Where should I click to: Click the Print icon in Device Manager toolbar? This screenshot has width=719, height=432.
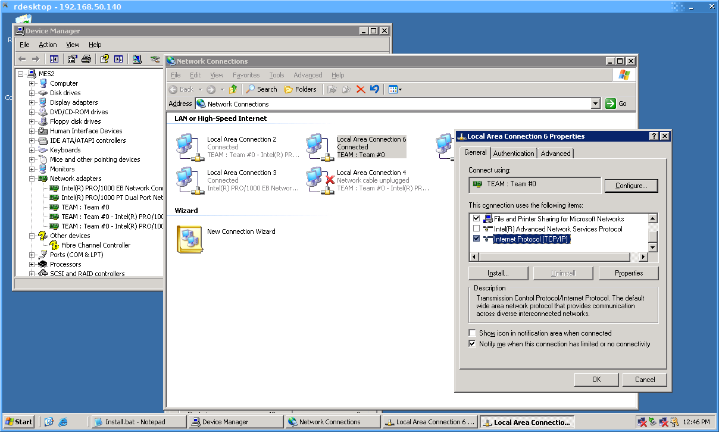point(86,59)
